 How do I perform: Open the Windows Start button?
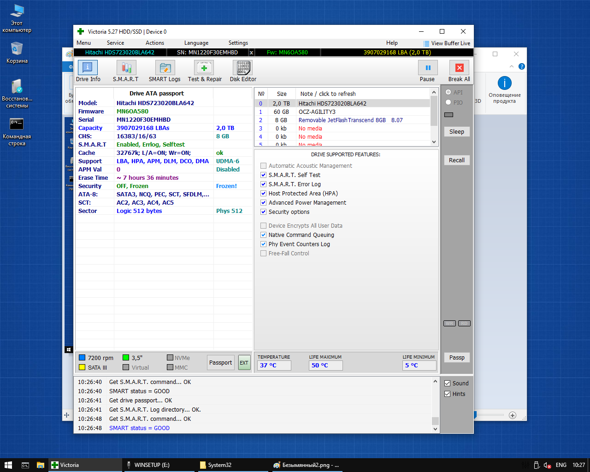coord(8,465)
